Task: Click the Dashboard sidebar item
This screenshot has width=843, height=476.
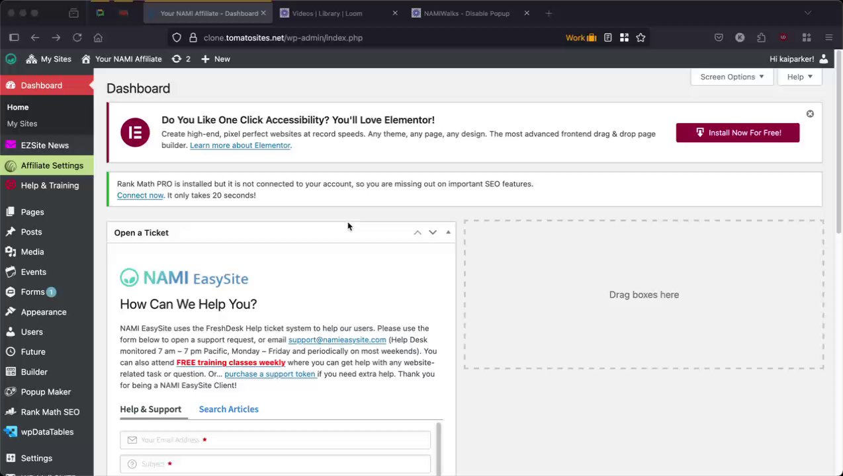Action: (x=46, y=85)
